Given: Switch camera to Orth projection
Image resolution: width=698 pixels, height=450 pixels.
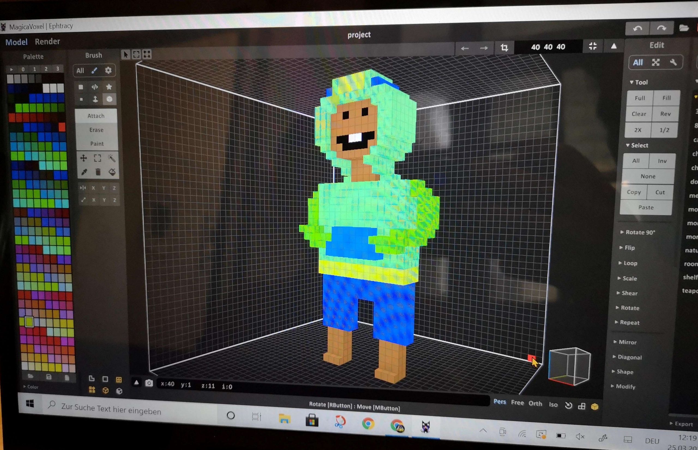Looking at the screenshot, I should point(535,404).
